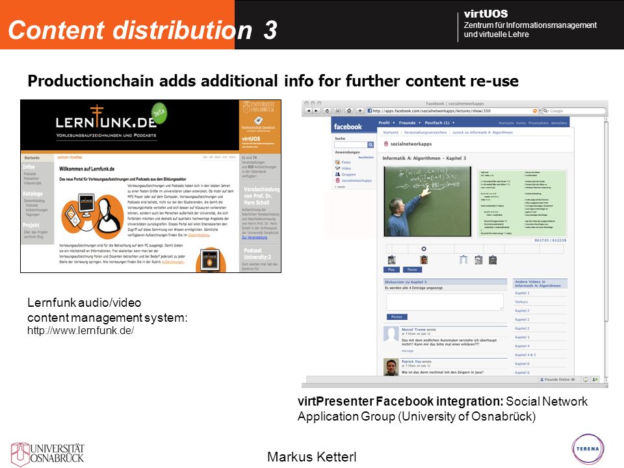Viewport: 624px width, 468px height.
Task: Expand 'mehr' under Anwendungen list
Action: tap(341, 187)
